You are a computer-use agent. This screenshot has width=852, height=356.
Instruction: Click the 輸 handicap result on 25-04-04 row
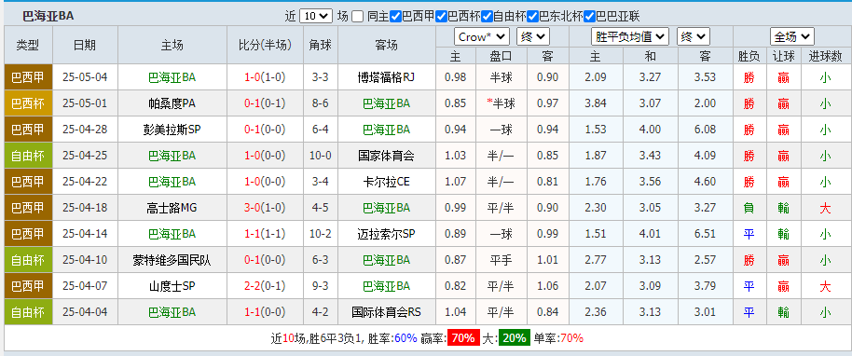783,312
